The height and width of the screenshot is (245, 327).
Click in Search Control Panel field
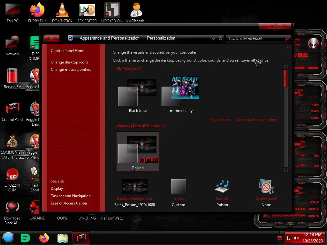pos(255,39)
